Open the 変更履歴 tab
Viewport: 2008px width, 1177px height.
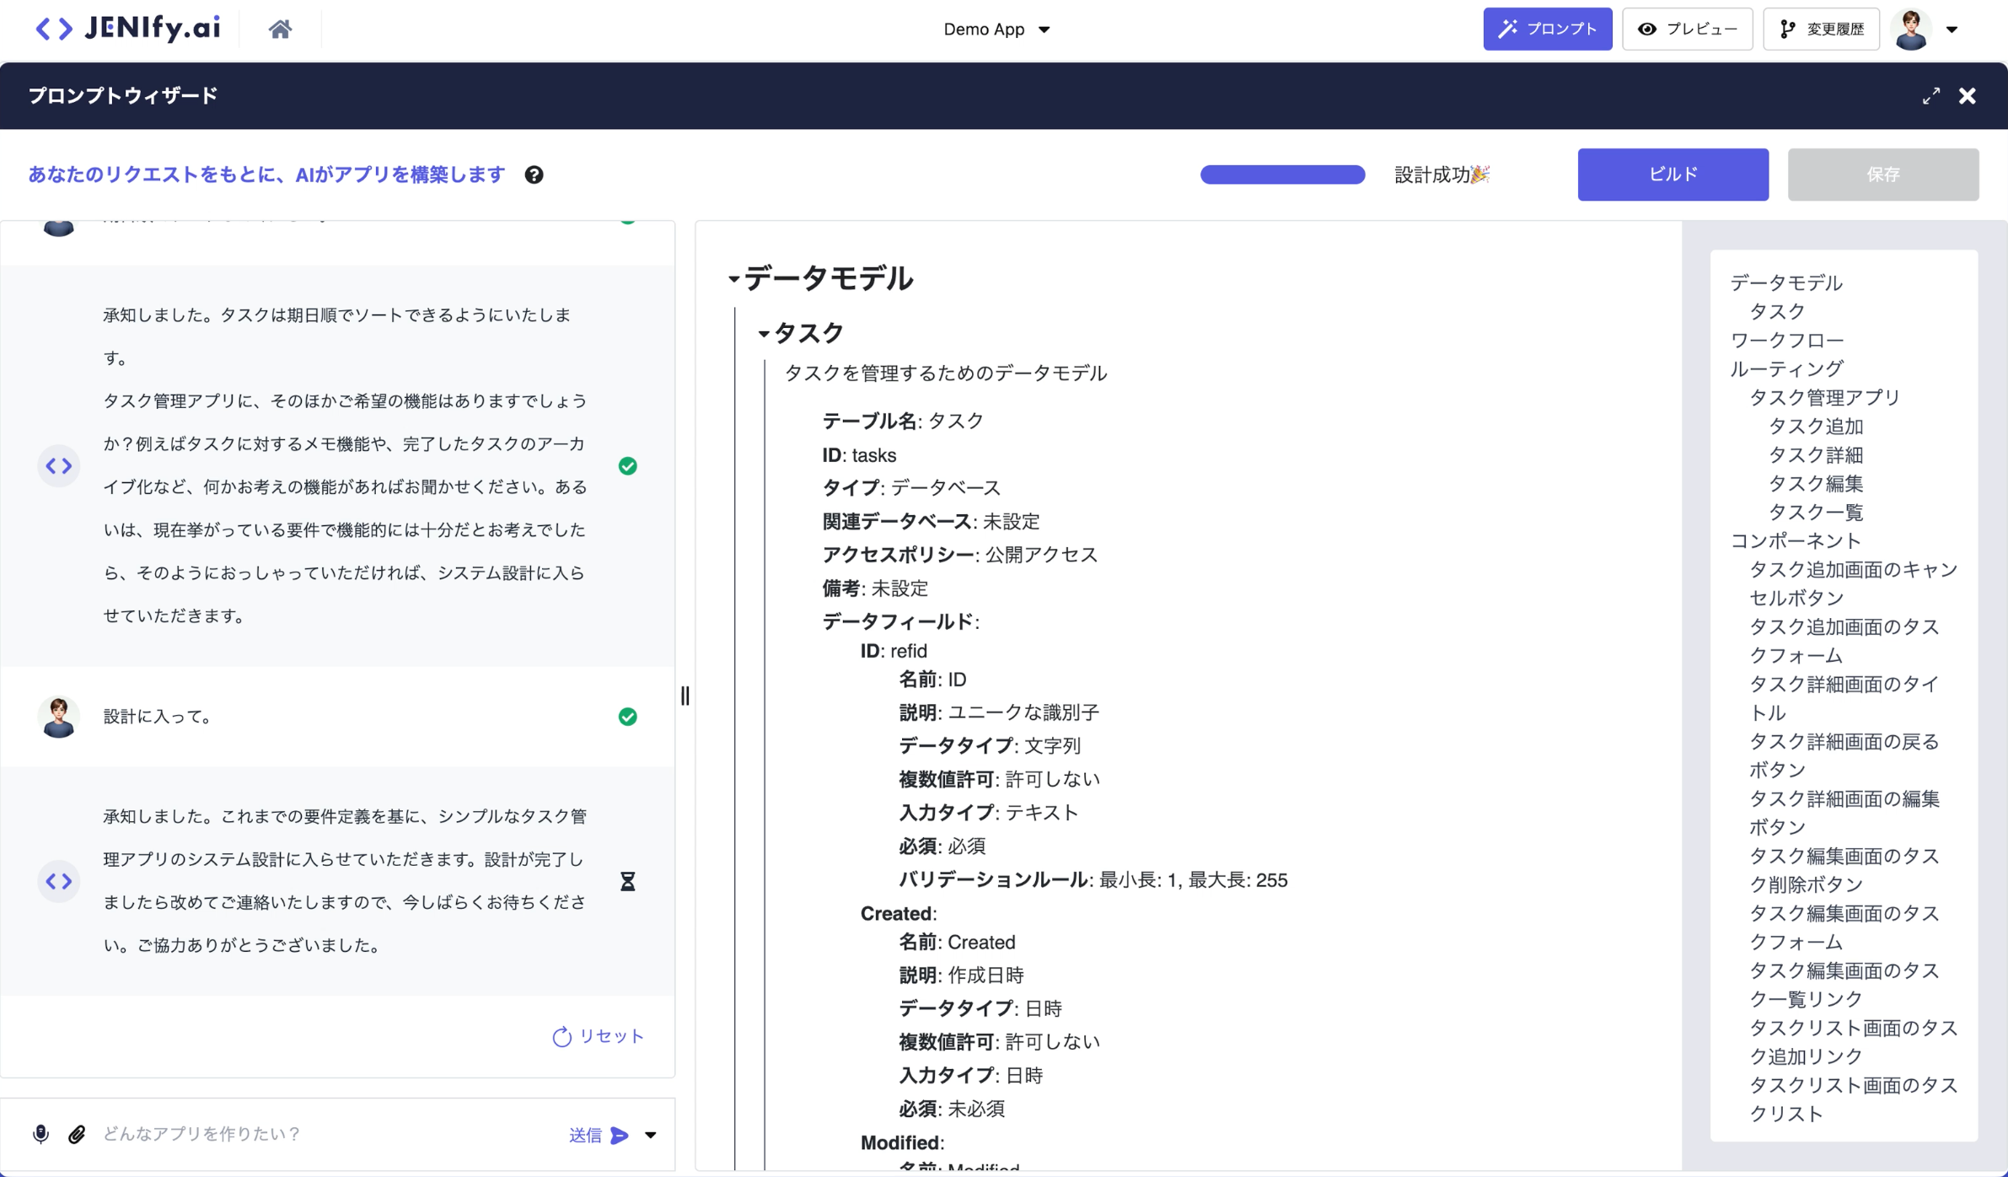point(1821,30)
